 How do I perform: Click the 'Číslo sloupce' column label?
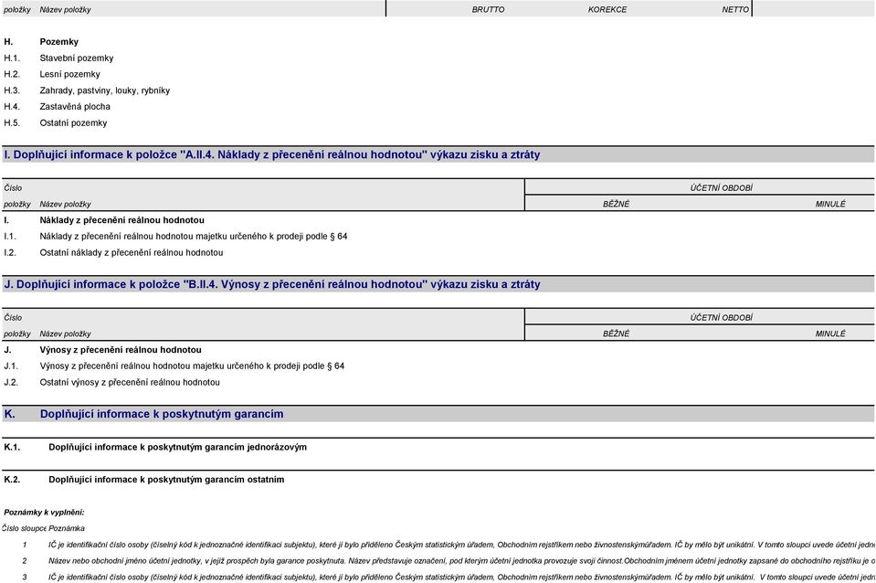tap(24, 528)
